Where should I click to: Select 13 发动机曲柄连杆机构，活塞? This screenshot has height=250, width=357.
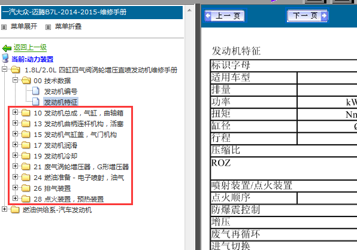click(x=78, y=124)
